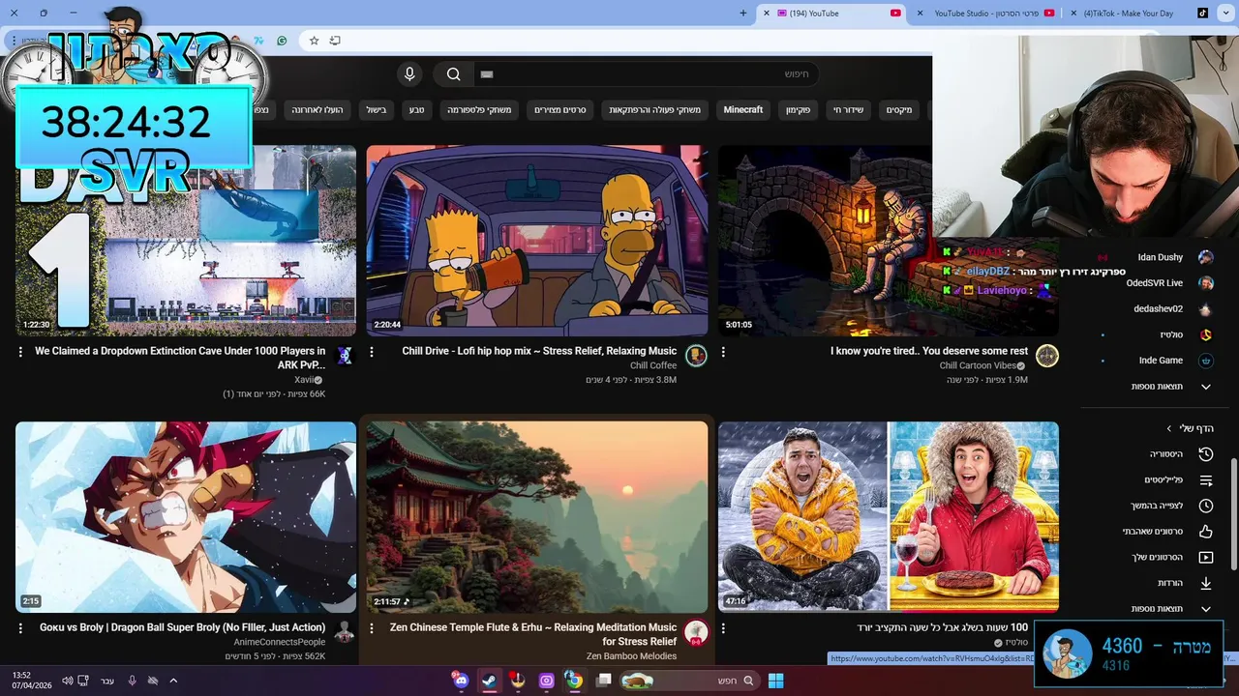Open menu for Chill Drive Lofi video

tap(372, 352)
